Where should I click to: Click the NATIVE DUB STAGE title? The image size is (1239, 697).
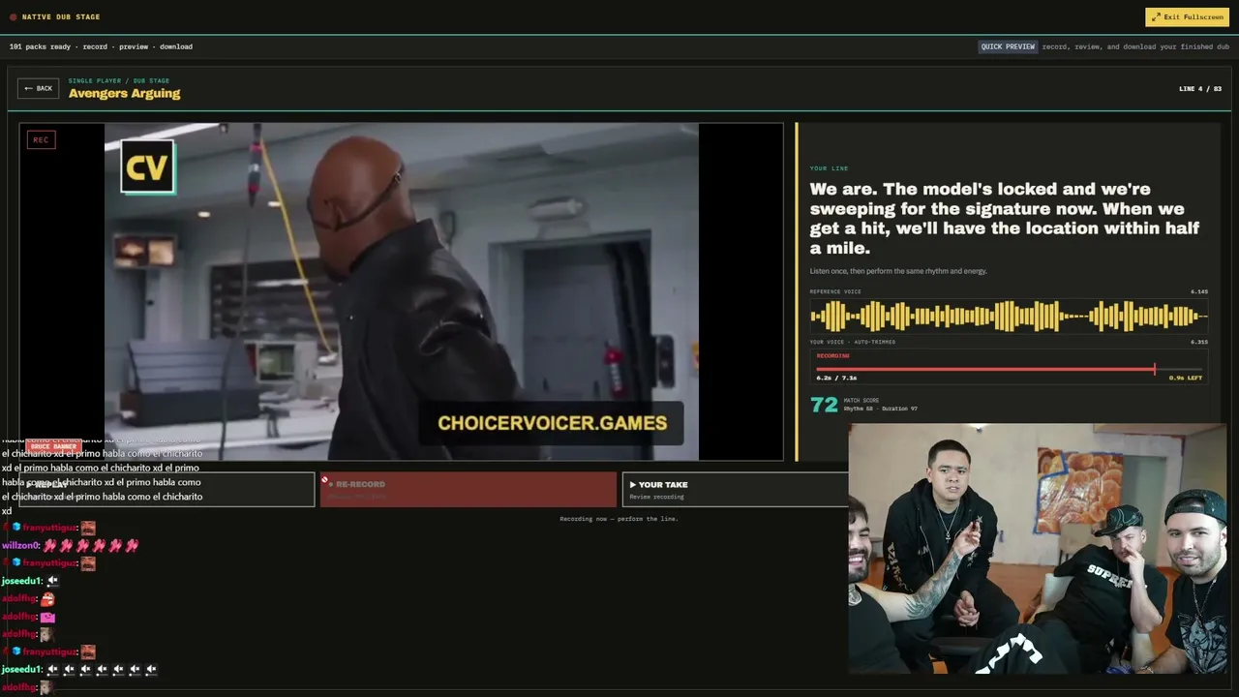[61, 16]
